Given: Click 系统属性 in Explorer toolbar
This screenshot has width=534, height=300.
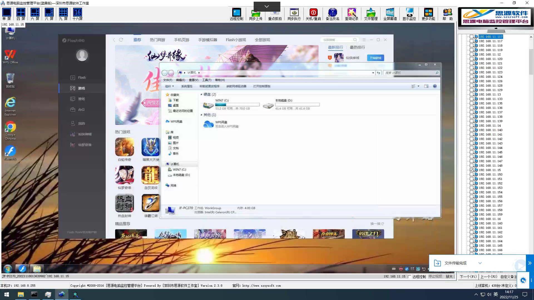Looking at the screenshot, I should (187, 86).
